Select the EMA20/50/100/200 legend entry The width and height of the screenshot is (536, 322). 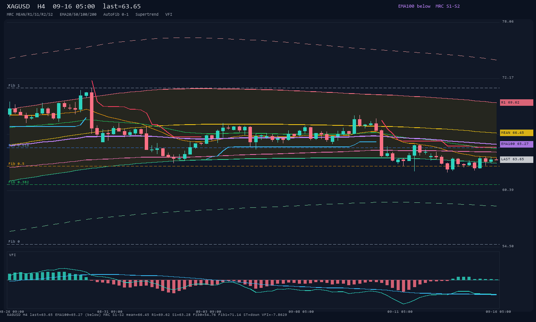(78, 15)
